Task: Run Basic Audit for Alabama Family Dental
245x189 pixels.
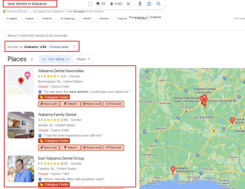Action: (49, 148)
